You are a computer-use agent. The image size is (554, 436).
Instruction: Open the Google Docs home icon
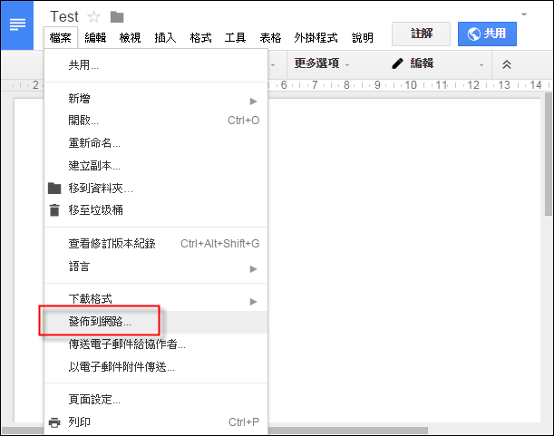point(17,24)
